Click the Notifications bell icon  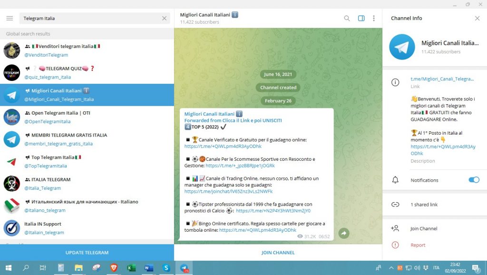(x=395, y=180)
